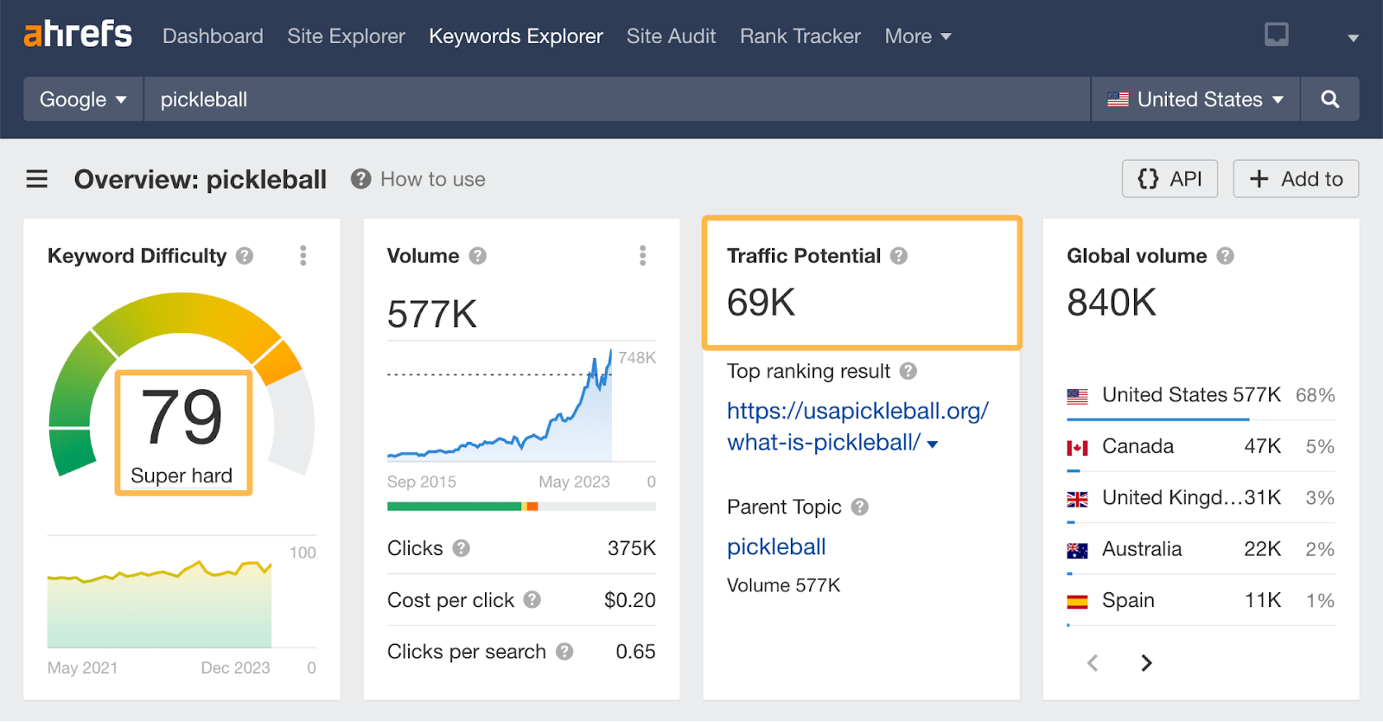Click the Australia row in Global volume

(1201, 549)
